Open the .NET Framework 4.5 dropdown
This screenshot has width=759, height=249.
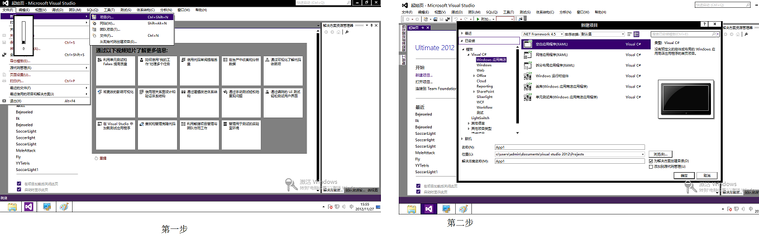(542, 34)
